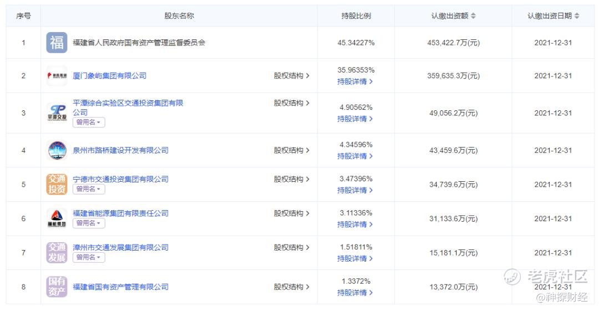Open 股权结构 for 福建省国有资产管理
This screenshot has width=599, height=311.
[292, 287]
